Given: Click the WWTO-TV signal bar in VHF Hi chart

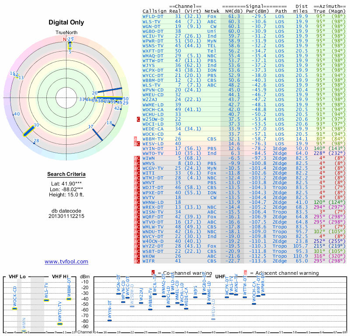Looking at the screenshot, I should (x=60, y=324).
